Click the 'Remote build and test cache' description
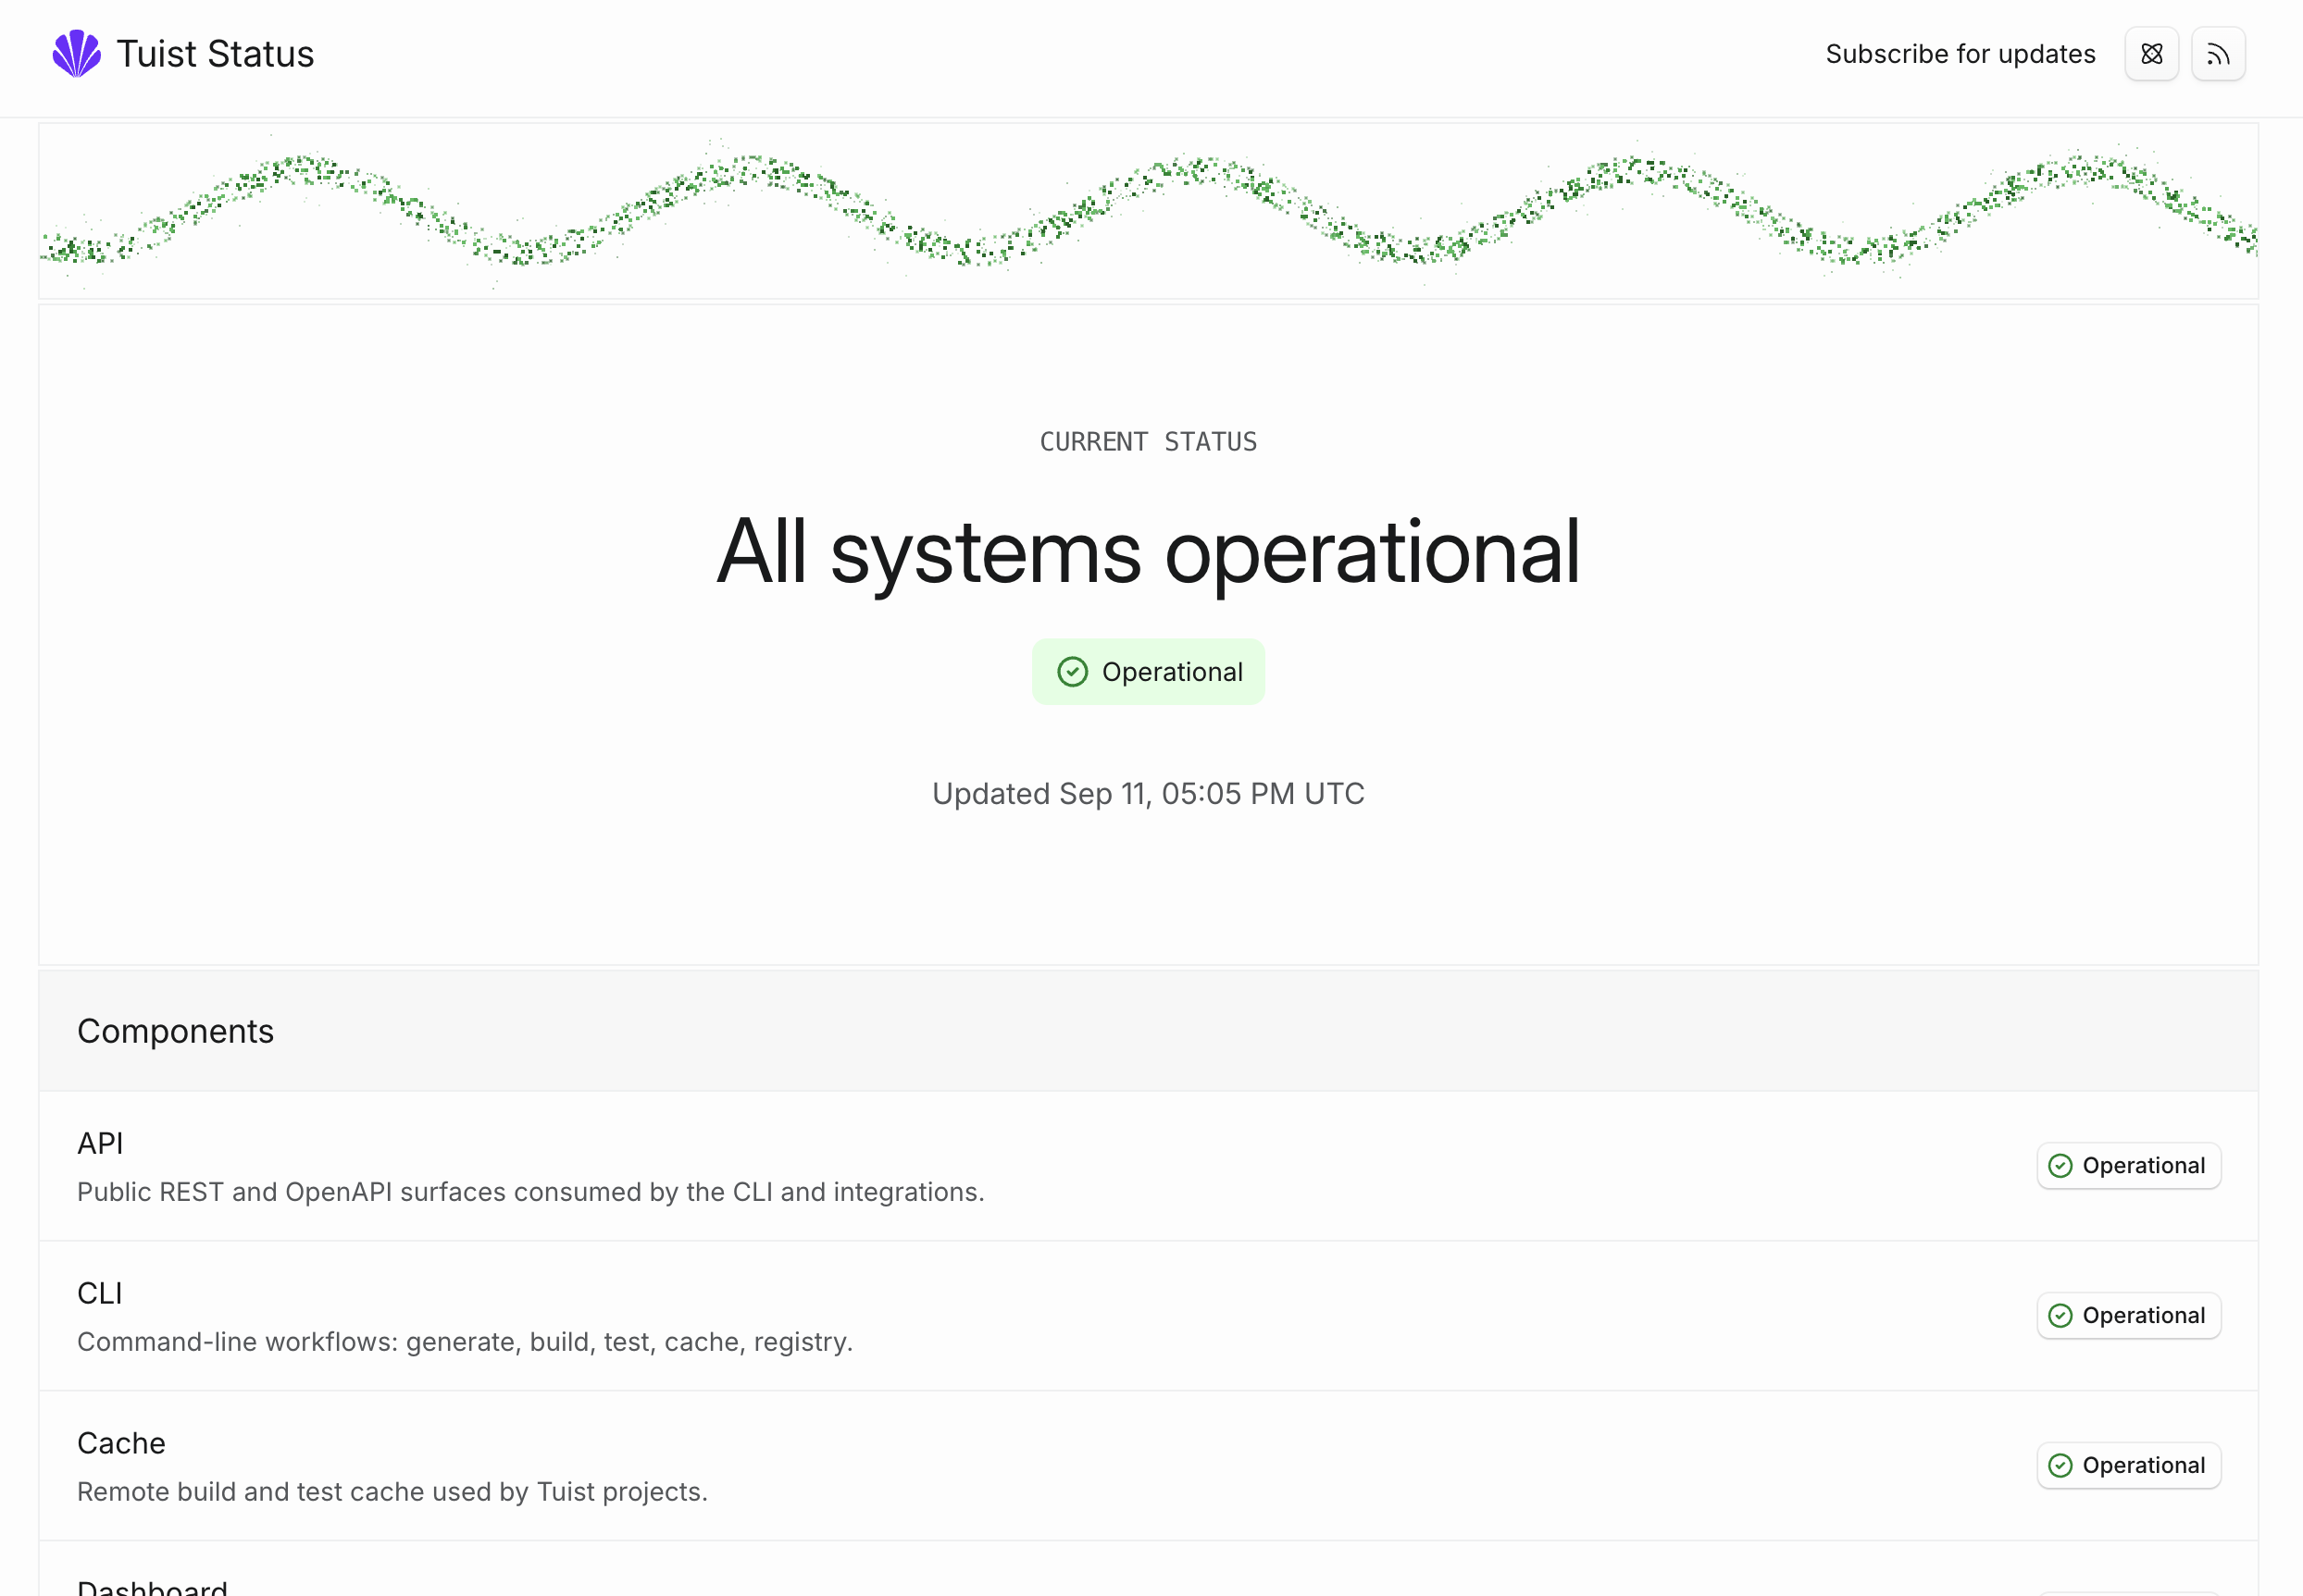 pos(392,1492)
